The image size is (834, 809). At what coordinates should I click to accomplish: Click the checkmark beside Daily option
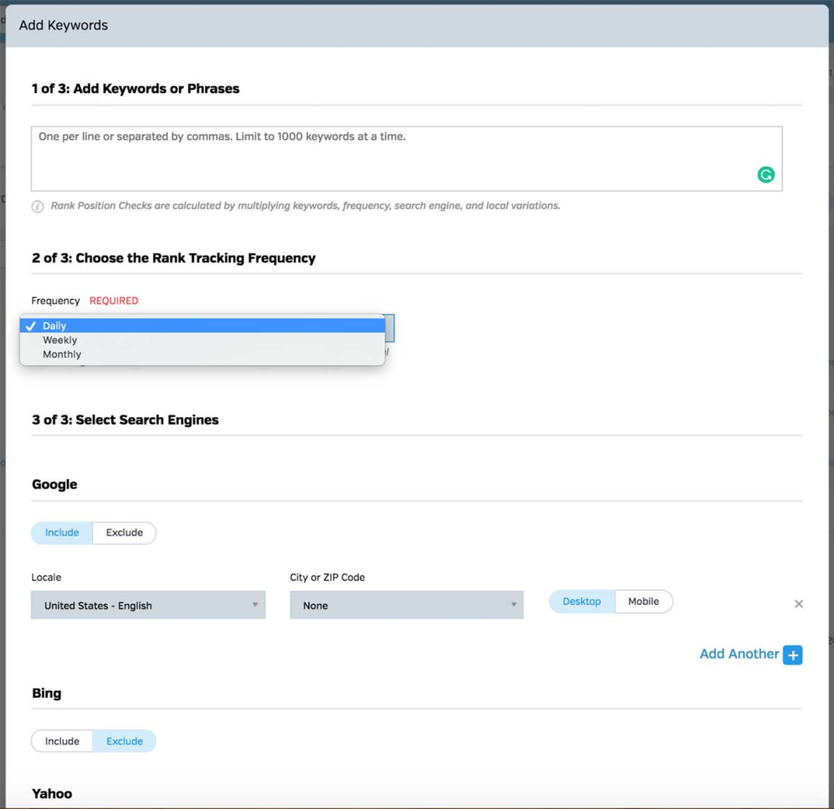(31, 326)
